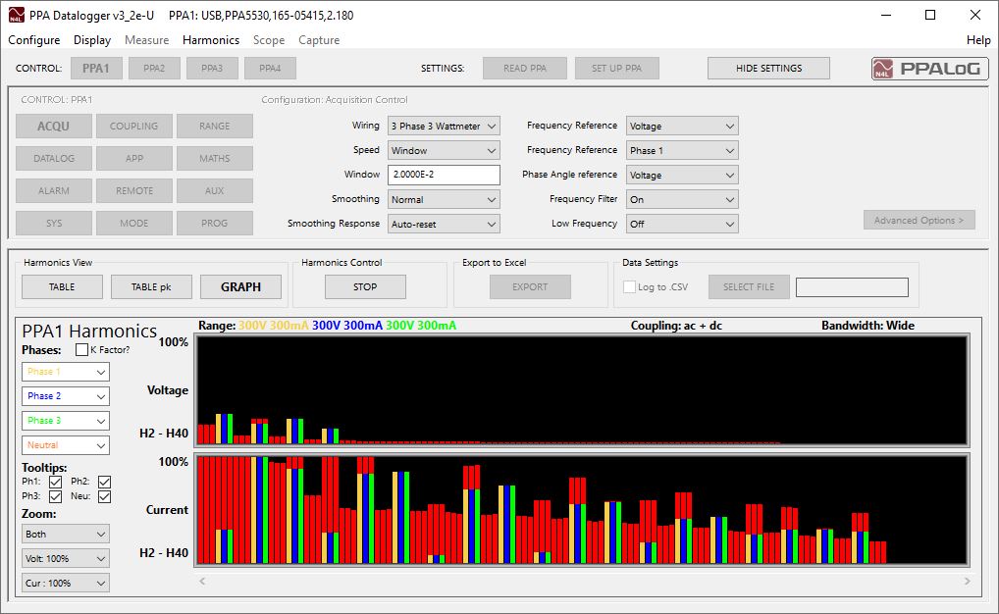Screen dimensions: 999x614
Task: Open the DATALOG control panel
Action: click(x=53, y=158)
